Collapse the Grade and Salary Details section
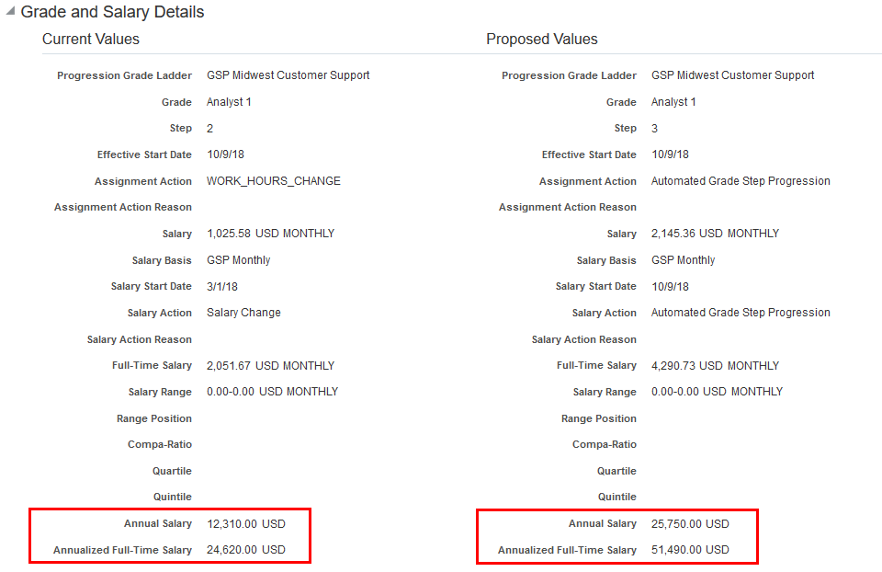 pyautogui.click(x=10, y=12)
